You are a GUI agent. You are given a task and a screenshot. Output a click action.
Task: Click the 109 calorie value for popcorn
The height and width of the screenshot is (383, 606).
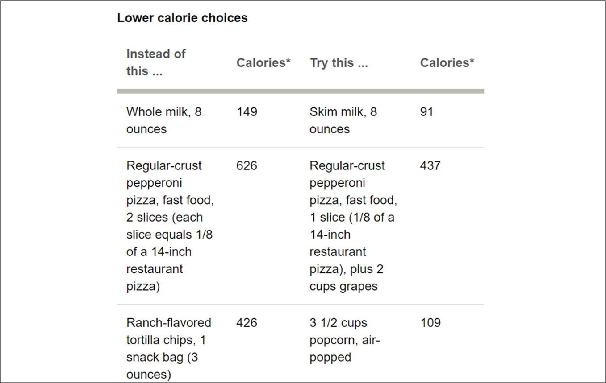point(430,323)
